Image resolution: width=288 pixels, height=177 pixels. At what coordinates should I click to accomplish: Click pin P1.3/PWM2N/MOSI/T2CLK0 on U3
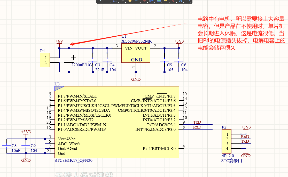coord(84,115)
